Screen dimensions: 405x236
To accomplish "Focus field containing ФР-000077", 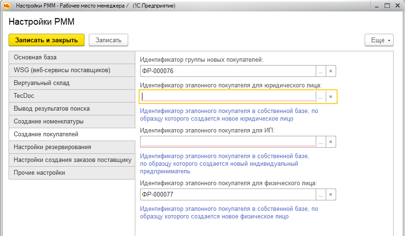I will (228, 194).
